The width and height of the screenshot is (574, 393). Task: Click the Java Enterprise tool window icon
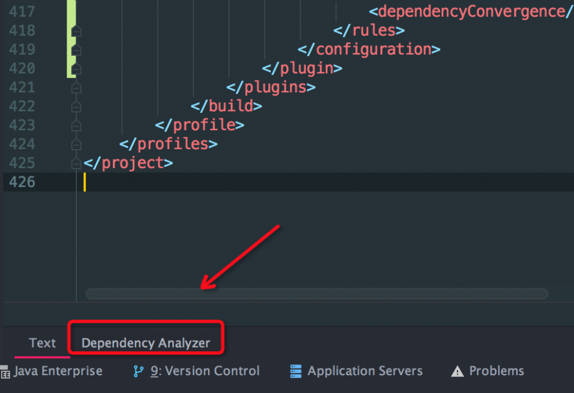tap(5, 372)
